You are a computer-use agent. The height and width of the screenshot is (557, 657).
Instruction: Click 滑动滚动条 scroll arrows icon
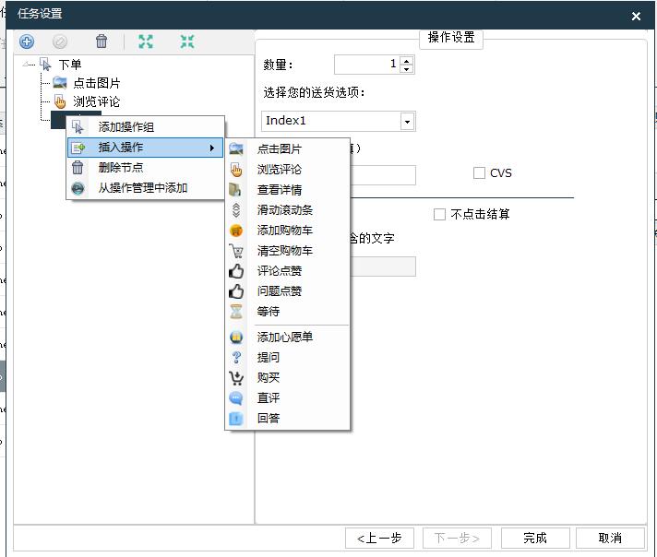click(236, 210)
